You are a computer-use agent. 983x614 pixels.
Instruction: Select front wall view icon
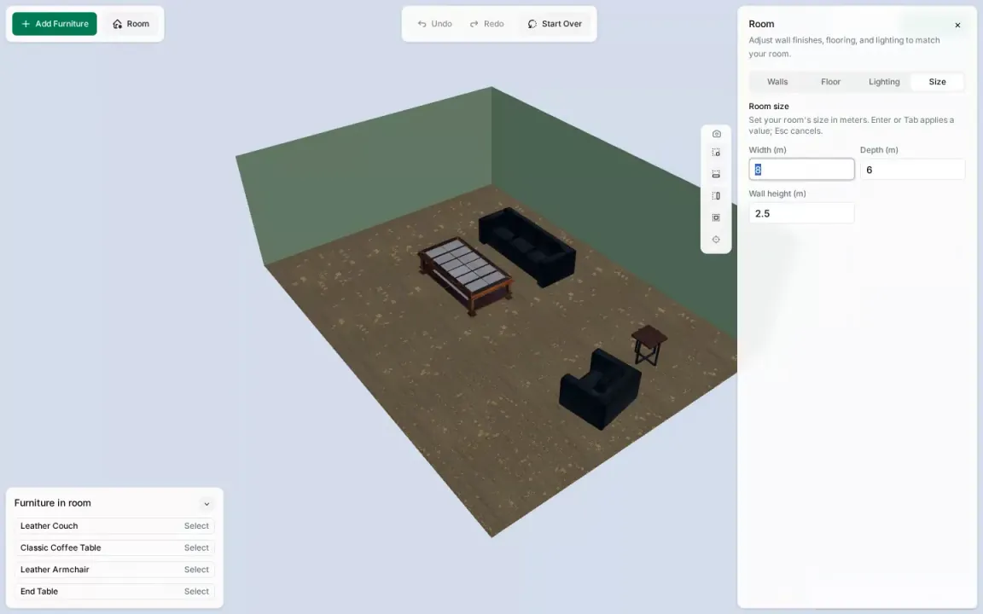click(x=716, y=174)
